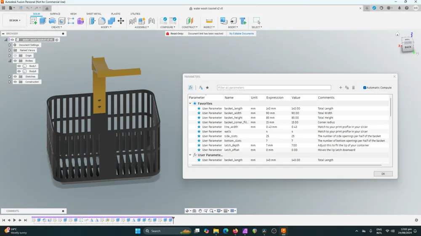Select the Combine tool
Image resolution: width=421 pixels, height=236 pixels.
pos(112,21)
